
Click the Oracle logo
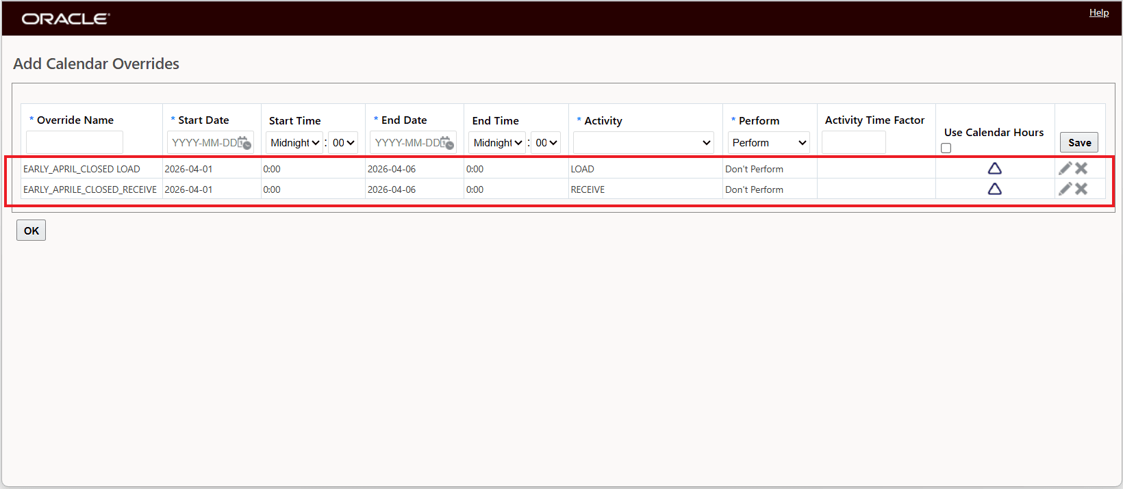tap(66, 18)
